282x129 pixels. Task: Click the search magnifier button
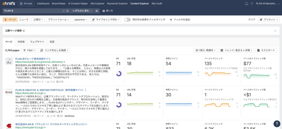click(x=97, y=11)
